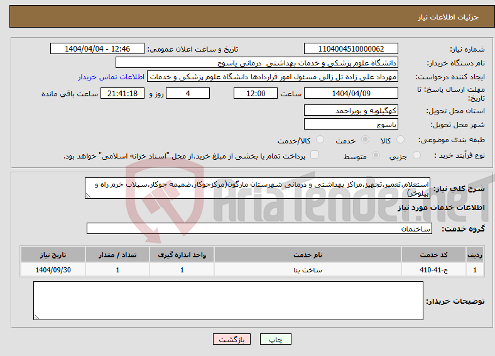The image size is (495, 356).
Task: Click the delivery province field کهگیلویه و بویراحمد
Action: pyautogui.click(x=351, y=110)
